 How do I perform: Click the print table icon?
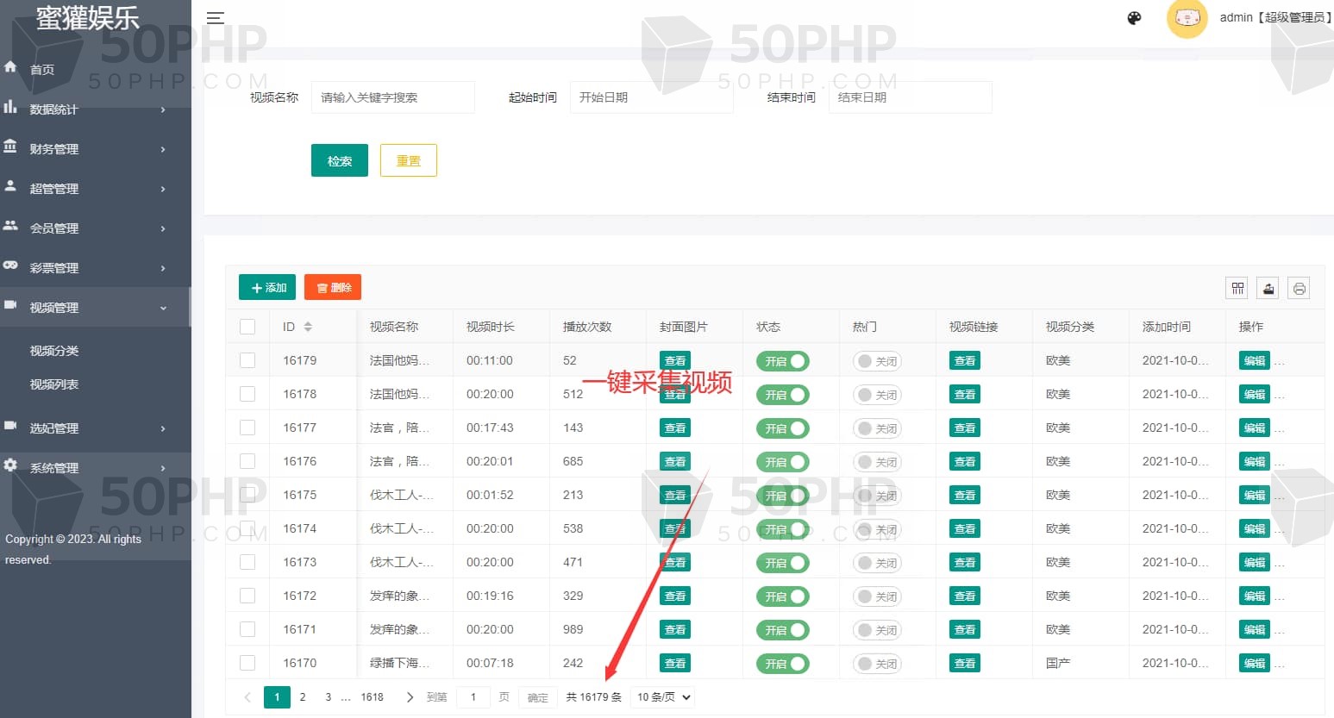coord(1299,289)
